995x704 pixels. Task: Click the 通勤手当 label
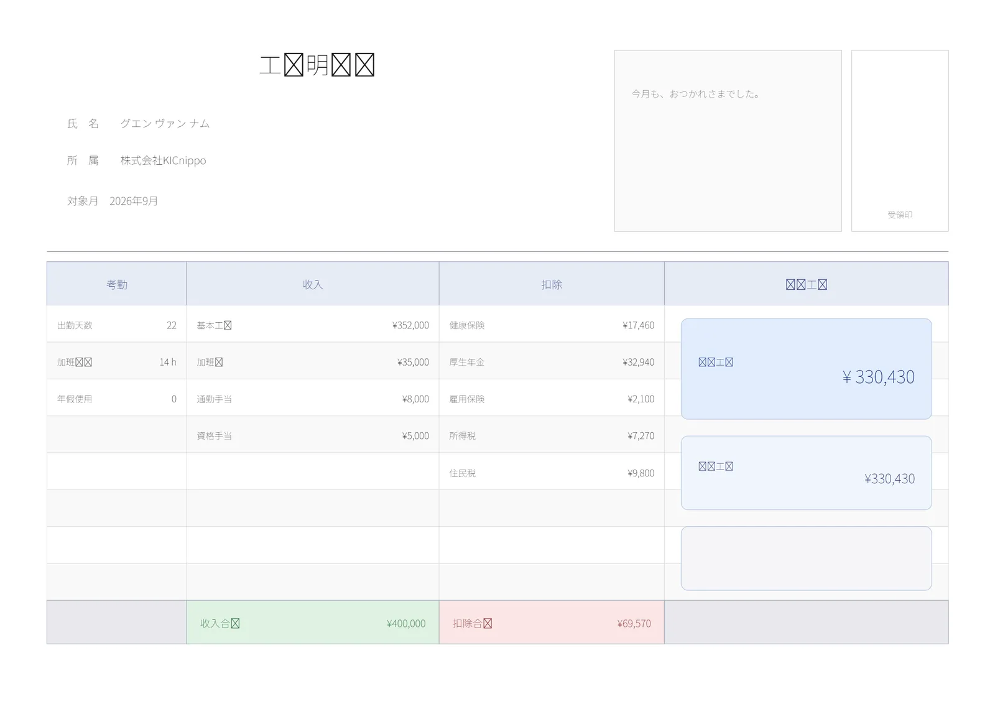coord(215,399)
